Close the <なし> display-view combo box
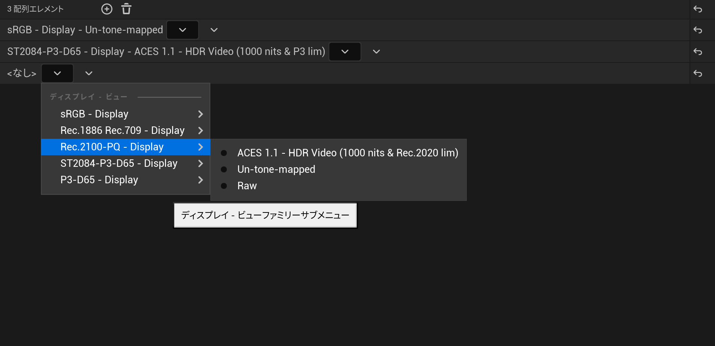Viewport: 715px width, 346px height. (x=57, y=73)
